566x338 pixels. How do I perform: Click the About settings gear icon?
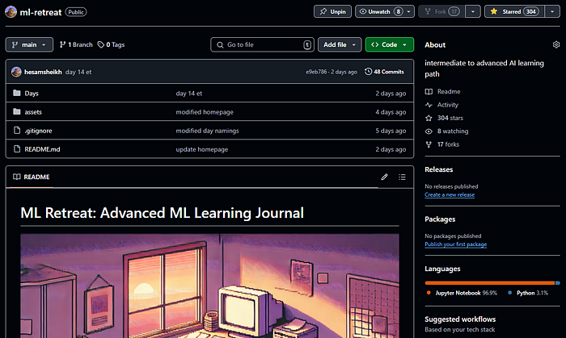coord(556,44)
